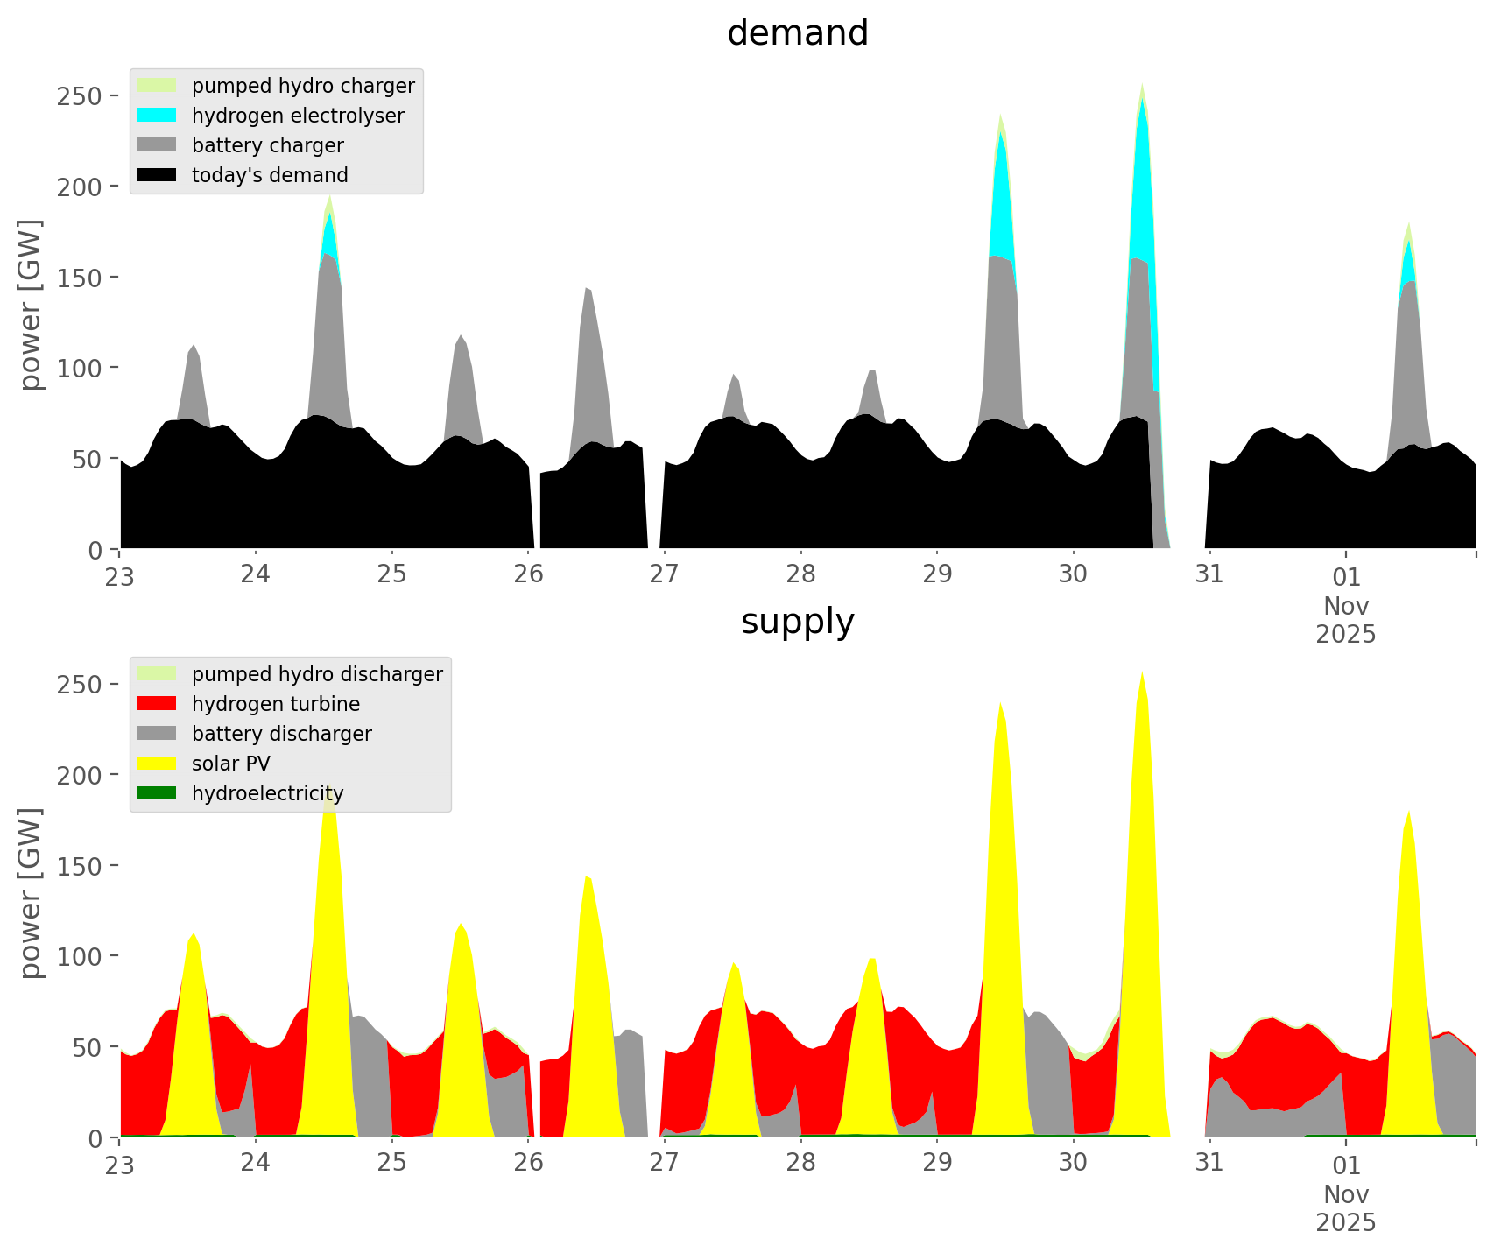The image size is (1494, 1253).
Task: Click the 31 date tick on demand chart
Action: tap(1209, 574)
